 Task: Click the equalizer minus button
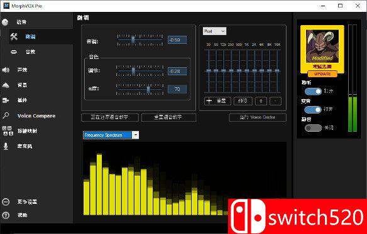click(275, 101)
